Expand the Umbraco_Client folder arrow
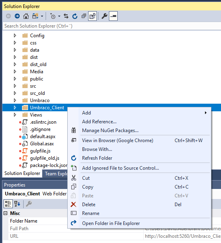The height and width of the screenshot is (243, 221). tap(15, 108)
